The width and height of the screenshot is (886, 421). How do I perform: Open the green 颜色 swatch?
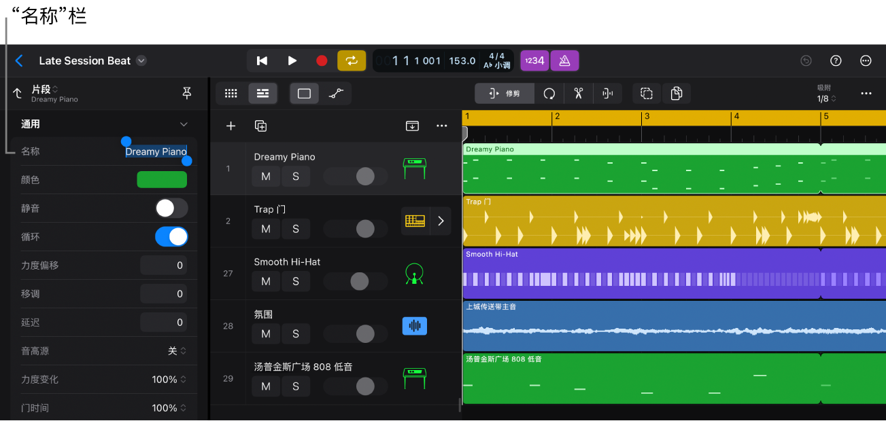click(162, 179)
